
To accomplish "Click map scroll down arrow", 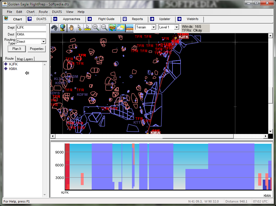I will 270,131.
